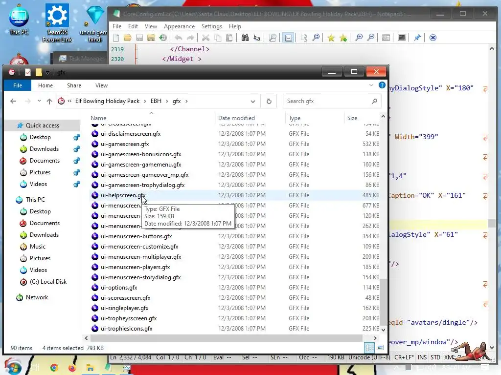Screen dimensions: 501x375
Task: Expand the address bar history dropdown
Action: [253, 102]
